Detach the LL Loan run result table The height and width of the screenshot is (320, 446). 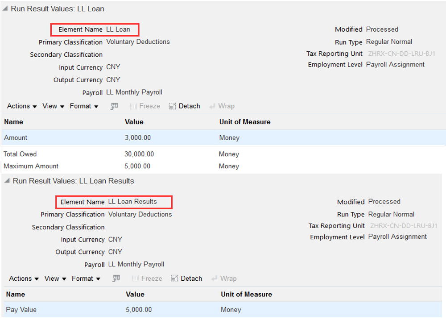pyautogui.click(x=185, y=106)
